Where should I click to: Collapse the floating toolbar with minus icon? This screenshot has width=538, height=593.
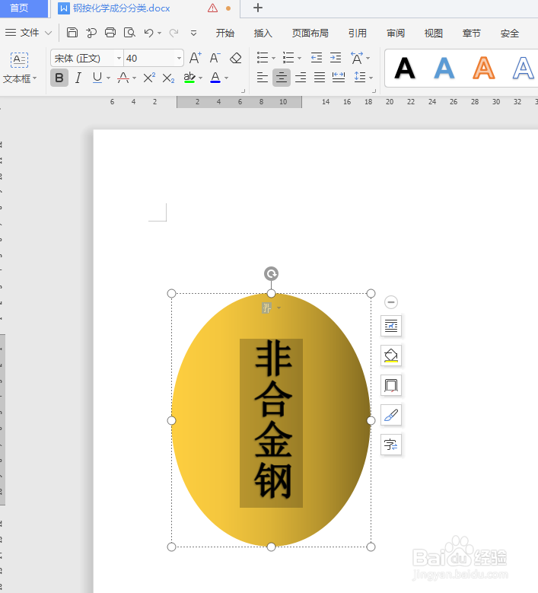tap(391, 302)
